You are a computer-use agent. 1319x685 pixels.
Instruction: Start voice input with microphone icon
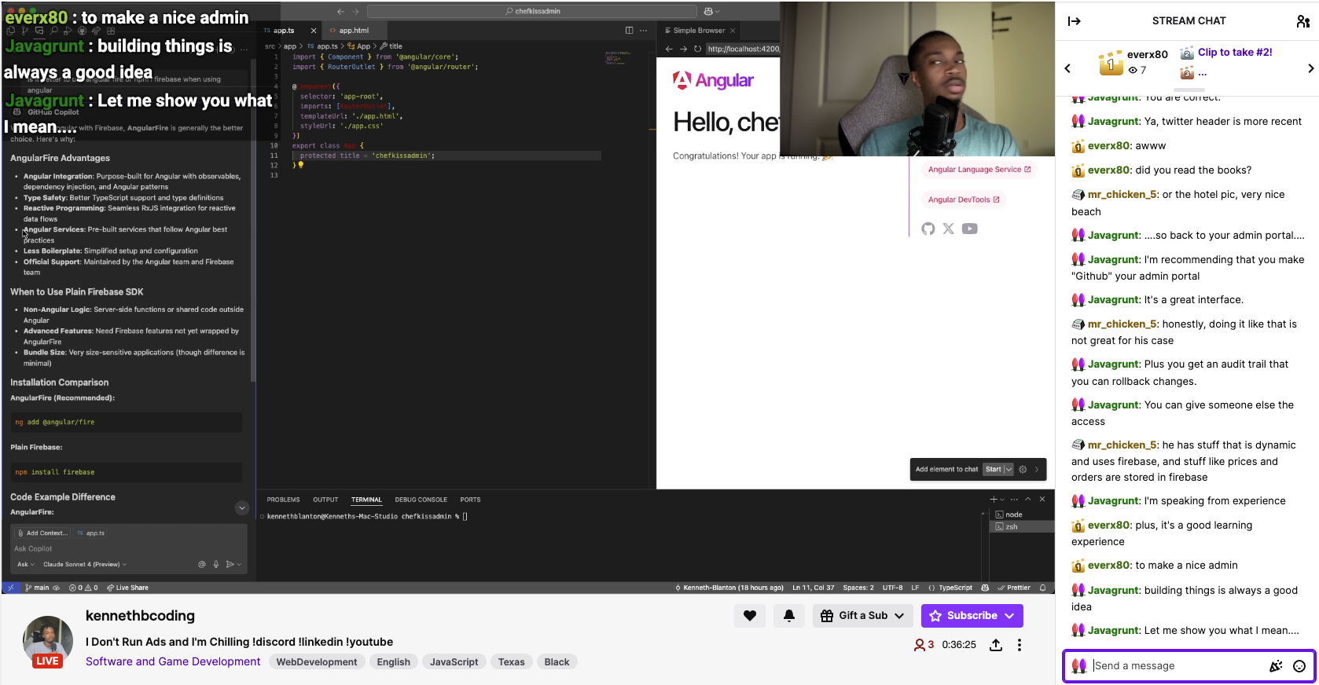(x=216, y=564)
